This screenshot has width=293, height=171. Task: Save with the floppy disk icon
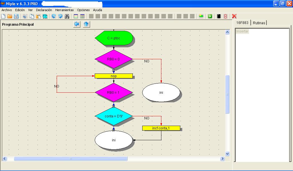pos(16,16)
